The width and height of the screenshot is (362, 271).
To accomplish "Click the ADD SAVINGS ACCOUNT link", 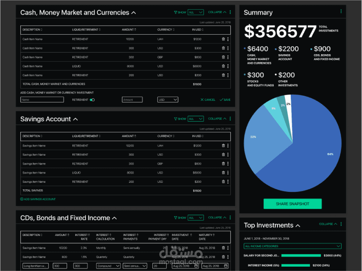I will pyautogui.click(x=38, y=199).
